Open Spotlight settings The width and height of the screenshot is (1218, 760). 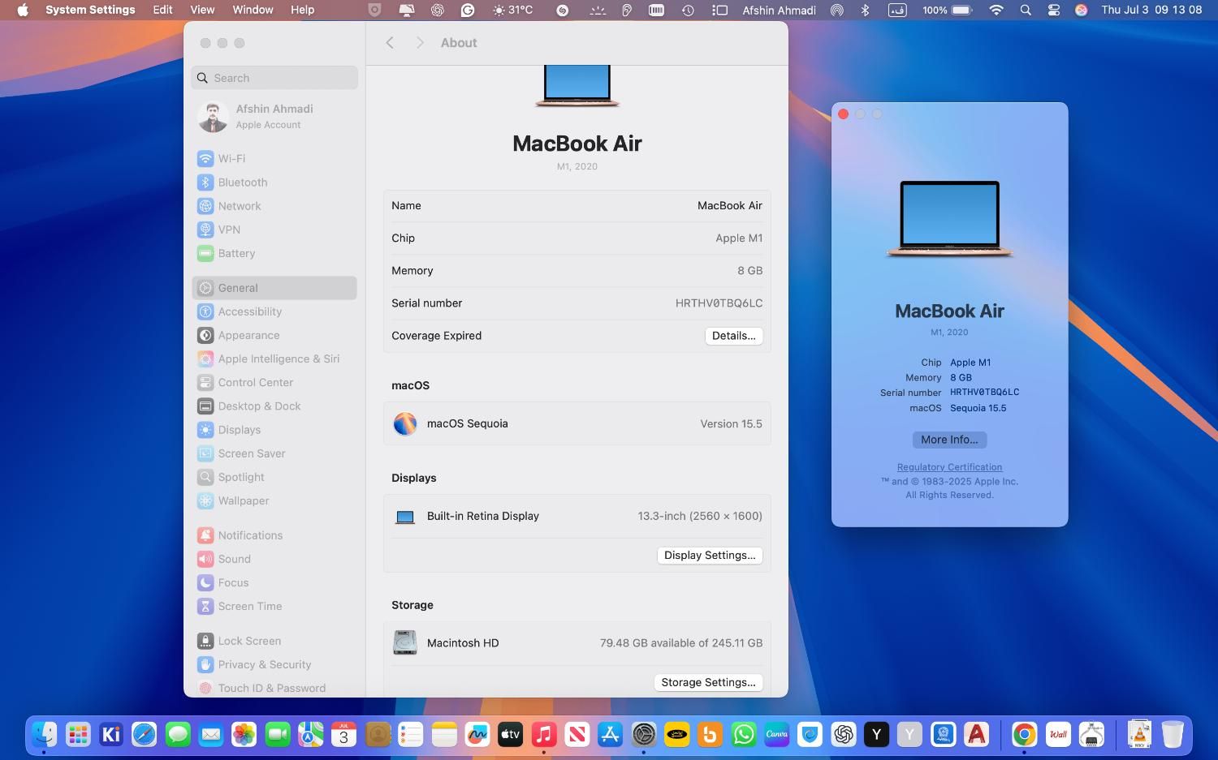[274, 477]
